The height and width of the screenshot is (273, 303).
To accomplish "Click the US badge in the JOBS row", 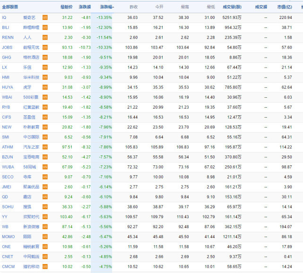I will point(45,48).
